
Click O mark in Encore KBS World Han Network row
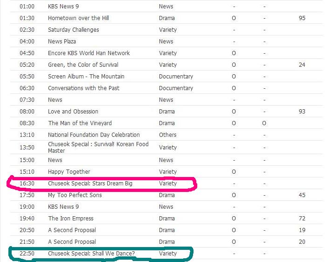point(234,53)
